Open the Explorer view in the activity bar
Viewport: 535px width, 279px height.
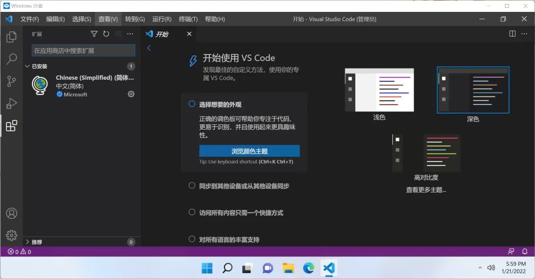pyautogui.click(x=11, y=37)
